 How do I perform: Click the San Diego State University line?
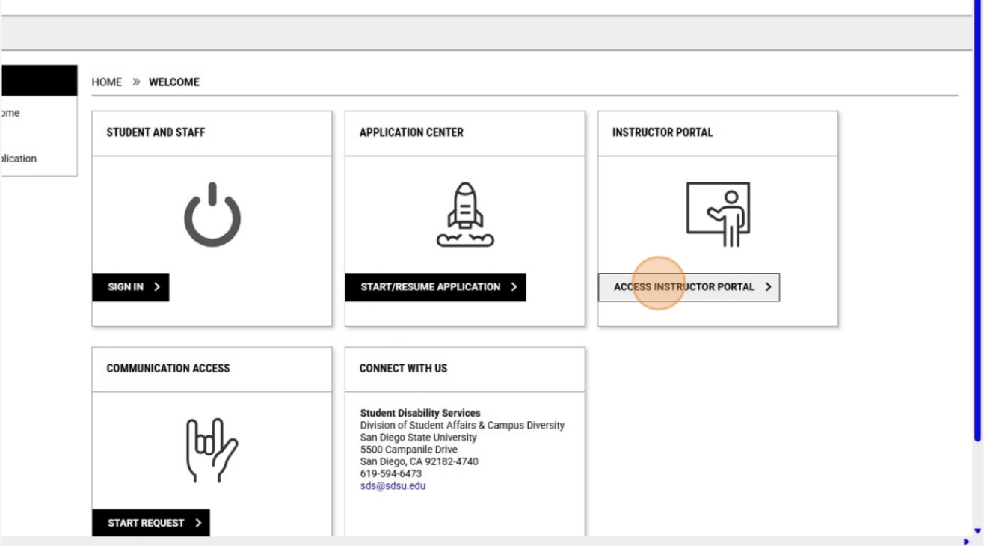pos(419,438)
